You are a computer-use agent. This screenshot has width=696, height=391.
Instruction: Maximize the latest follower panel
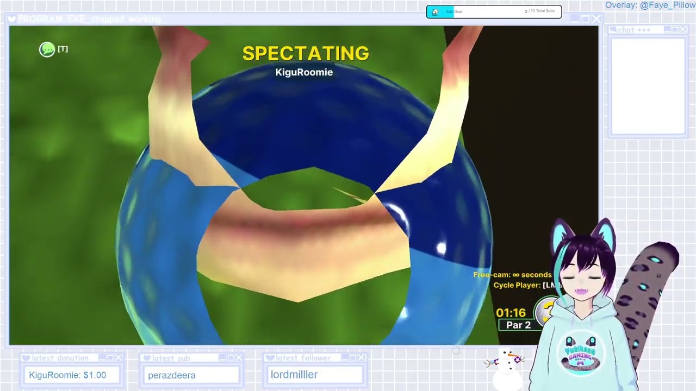pyautogui.click(x=353, y=358)
